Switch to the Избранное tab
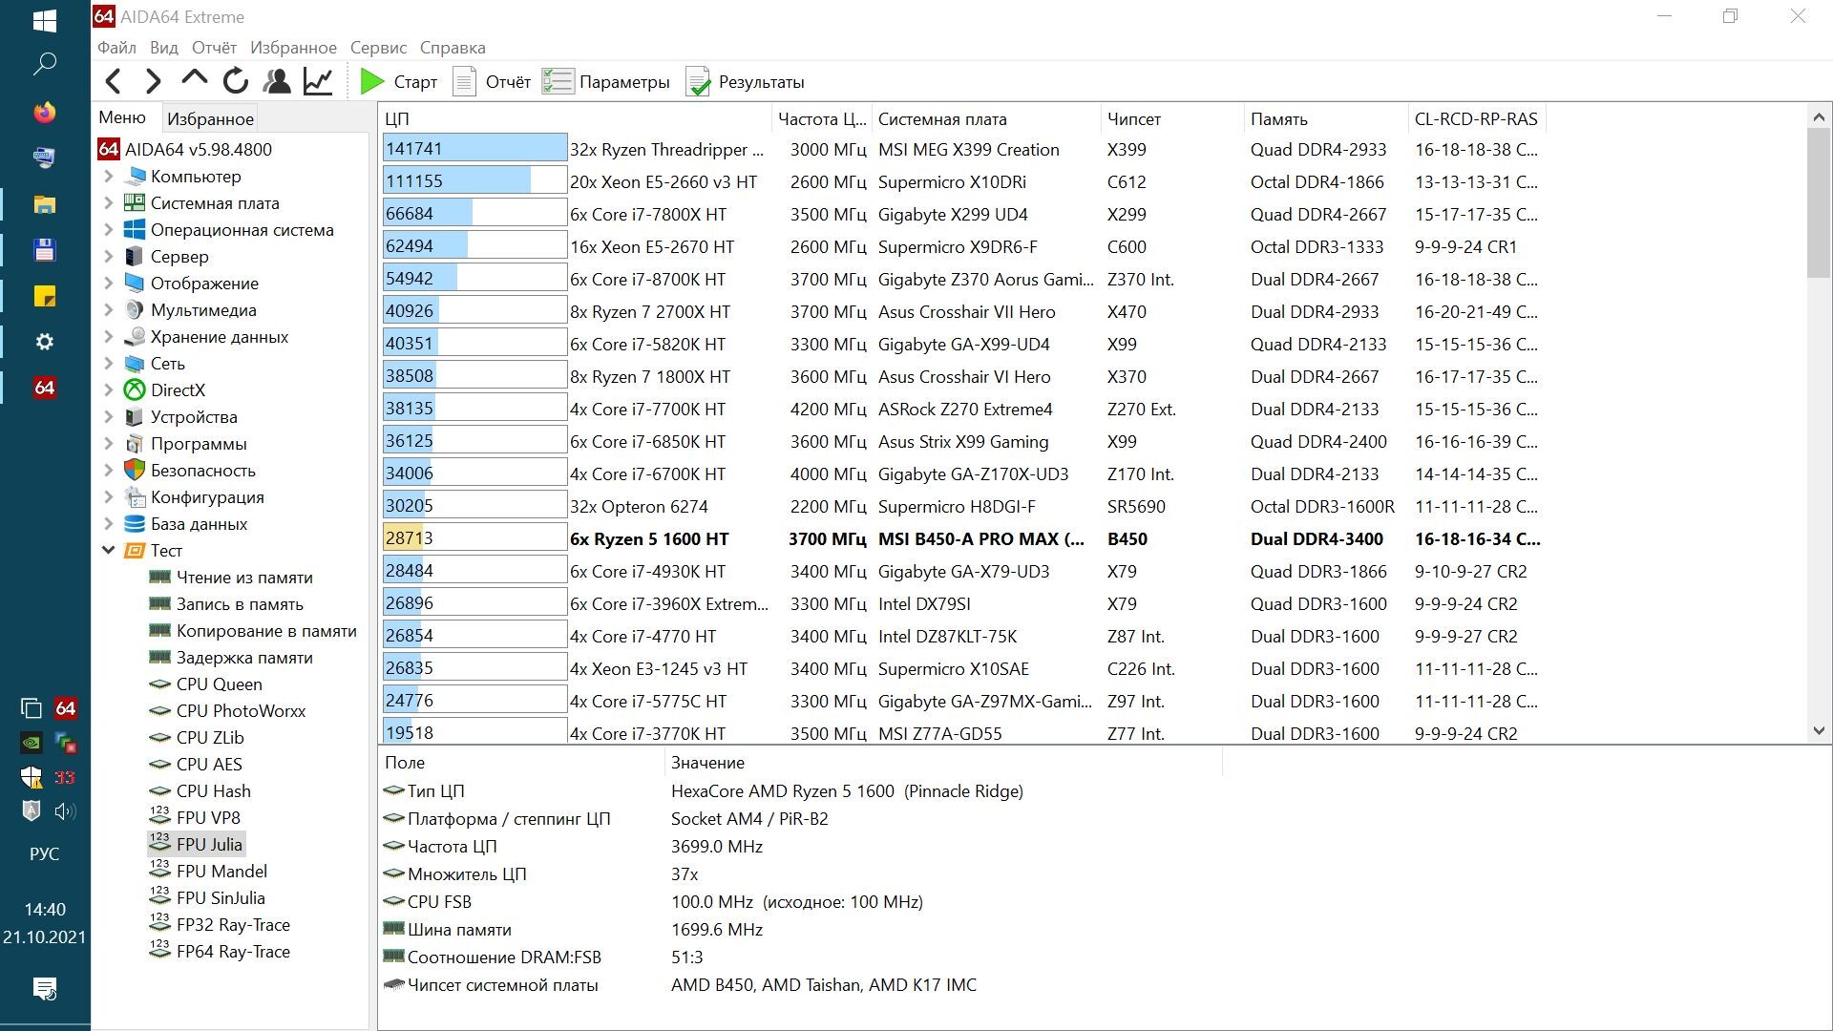 [210, 119]
